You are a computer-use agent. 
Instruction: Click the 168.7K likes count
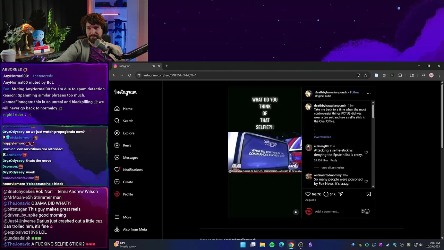[x=316, y=194]
